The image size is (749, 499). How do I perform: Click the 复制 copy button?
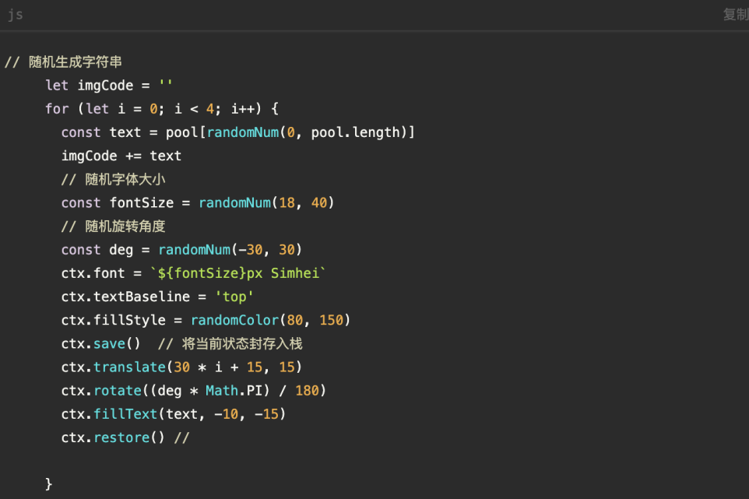[736, 15]
